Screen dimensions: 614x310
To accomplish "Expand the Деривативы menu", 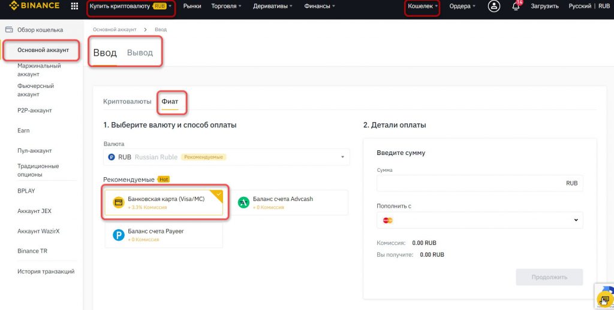I will (273, 6).
